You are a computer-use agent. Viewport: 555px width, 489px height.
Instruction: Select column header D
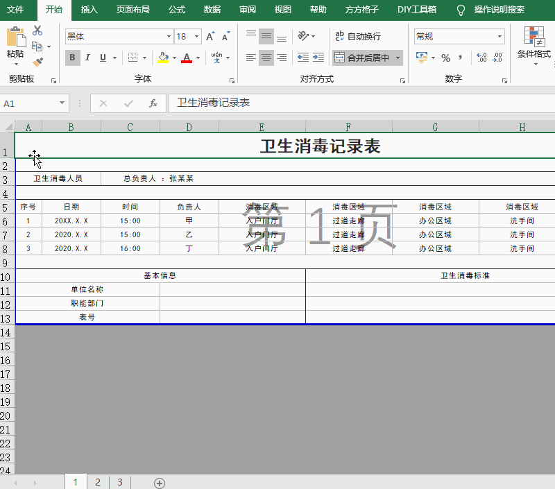[x=189, y=127]
